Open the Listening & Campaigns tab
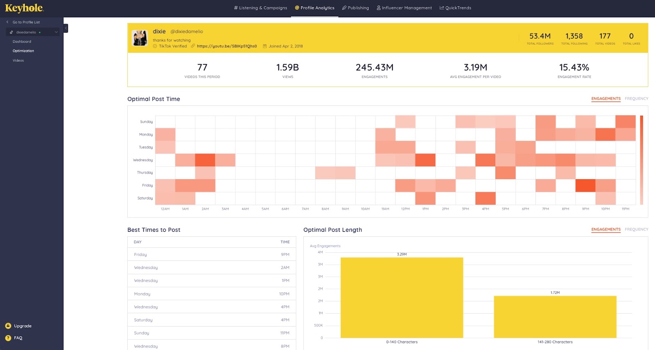Screen dimensions: 655x350 [x=260, y=8]
